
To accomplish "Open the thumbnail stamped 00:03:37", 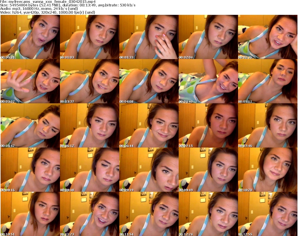I will (90, 81).
